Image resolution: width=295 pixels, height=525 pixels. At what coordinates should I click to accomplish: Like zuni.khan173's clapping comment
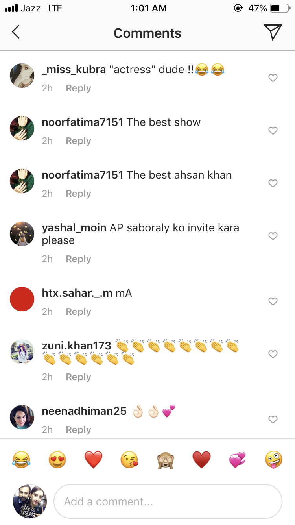click(x=273, y=354)
